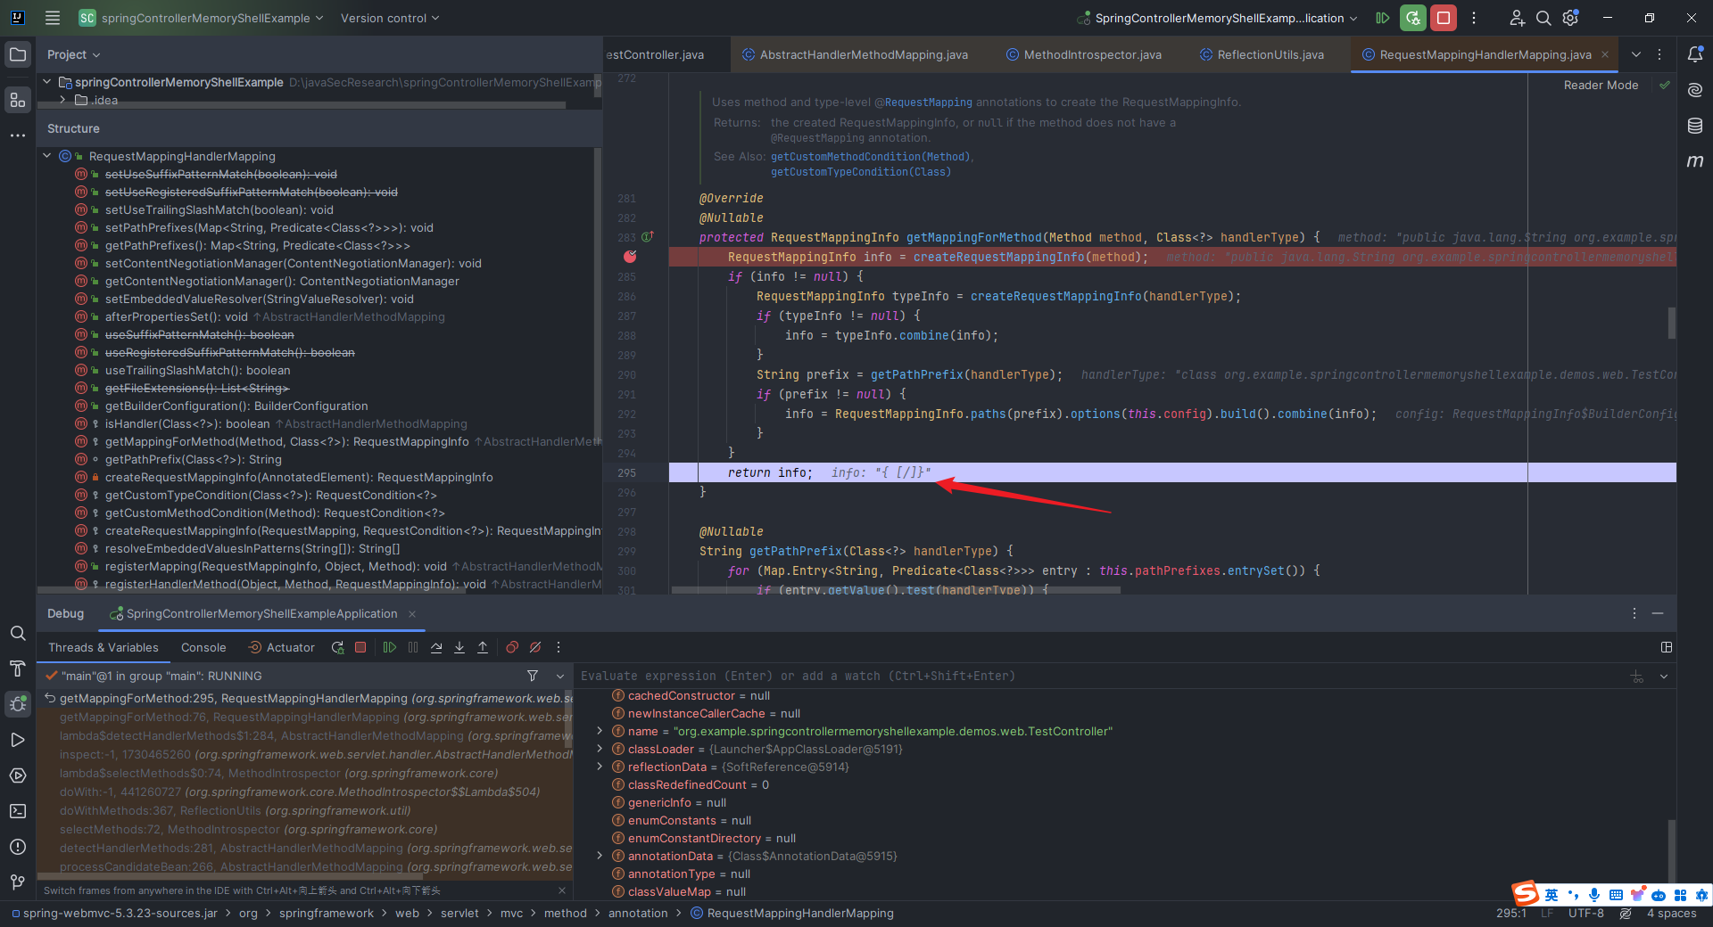
Task: Expand the .idea folder
Action: click(x=62, y=100)
